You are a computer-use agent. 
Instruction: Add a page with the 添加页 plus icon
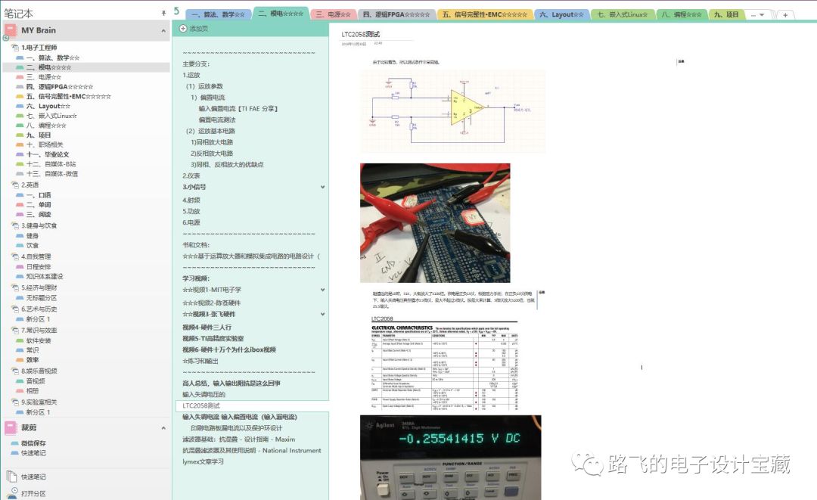pos(182,27)
